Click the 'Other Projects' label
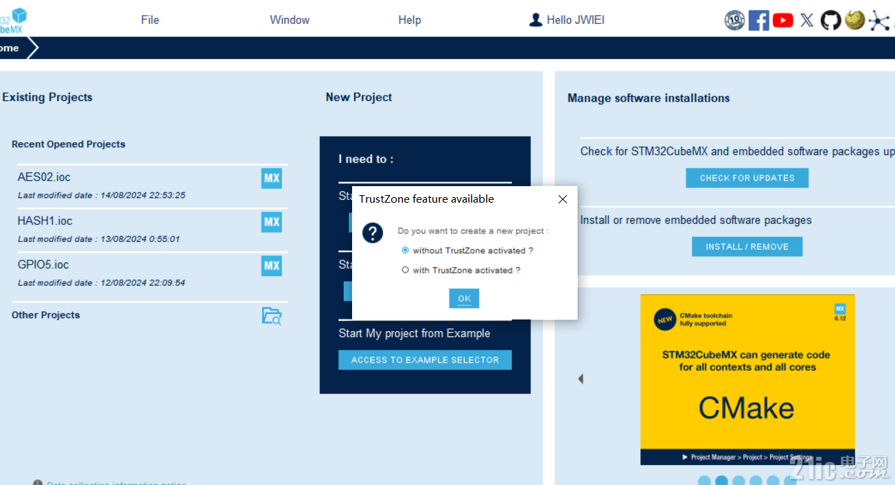 46,315
